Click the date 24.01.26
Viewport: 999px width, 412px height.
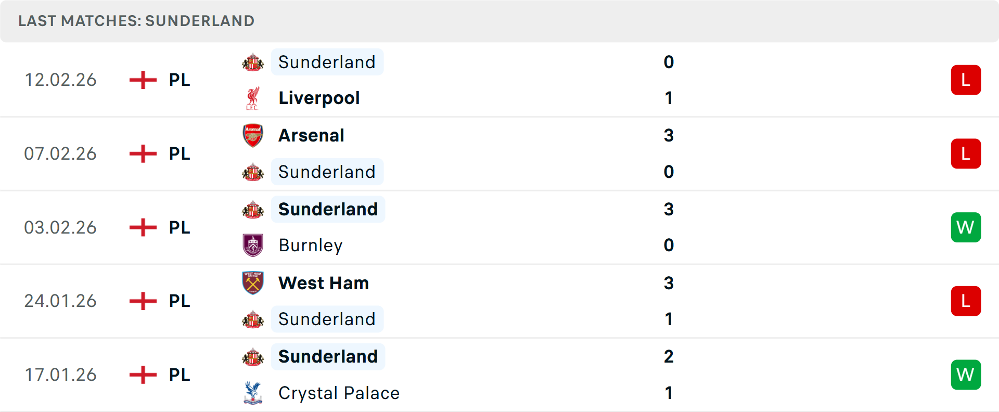pyautogui.click(x=60, y=301)
